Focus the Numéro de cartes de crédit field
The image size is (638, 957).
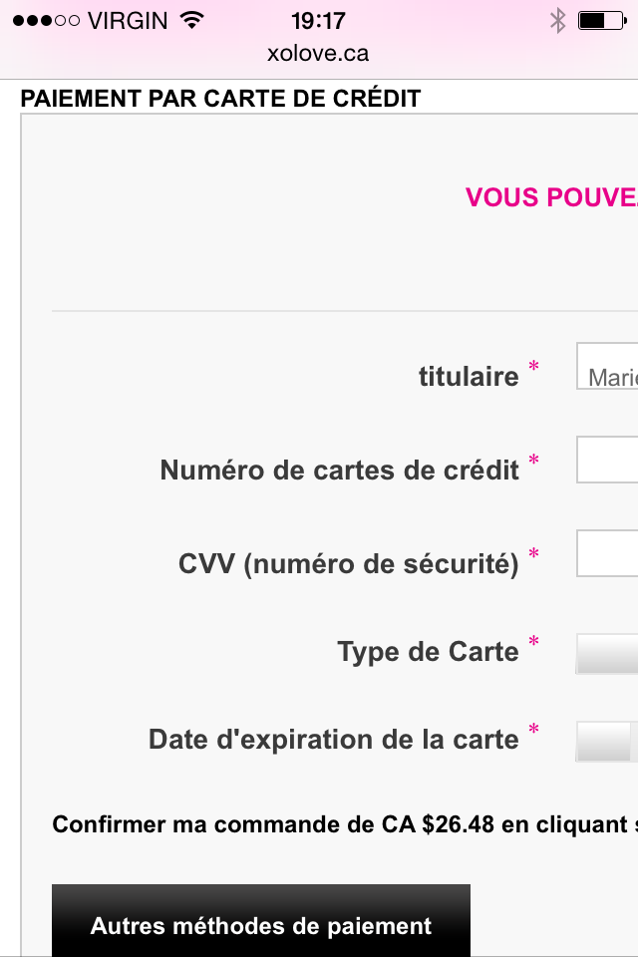pos(607,460)
